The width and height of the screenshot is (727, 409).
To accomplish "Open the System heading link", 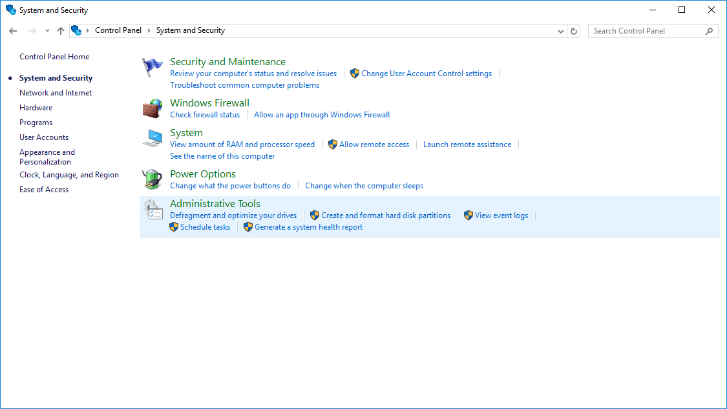I will point(186,132).
